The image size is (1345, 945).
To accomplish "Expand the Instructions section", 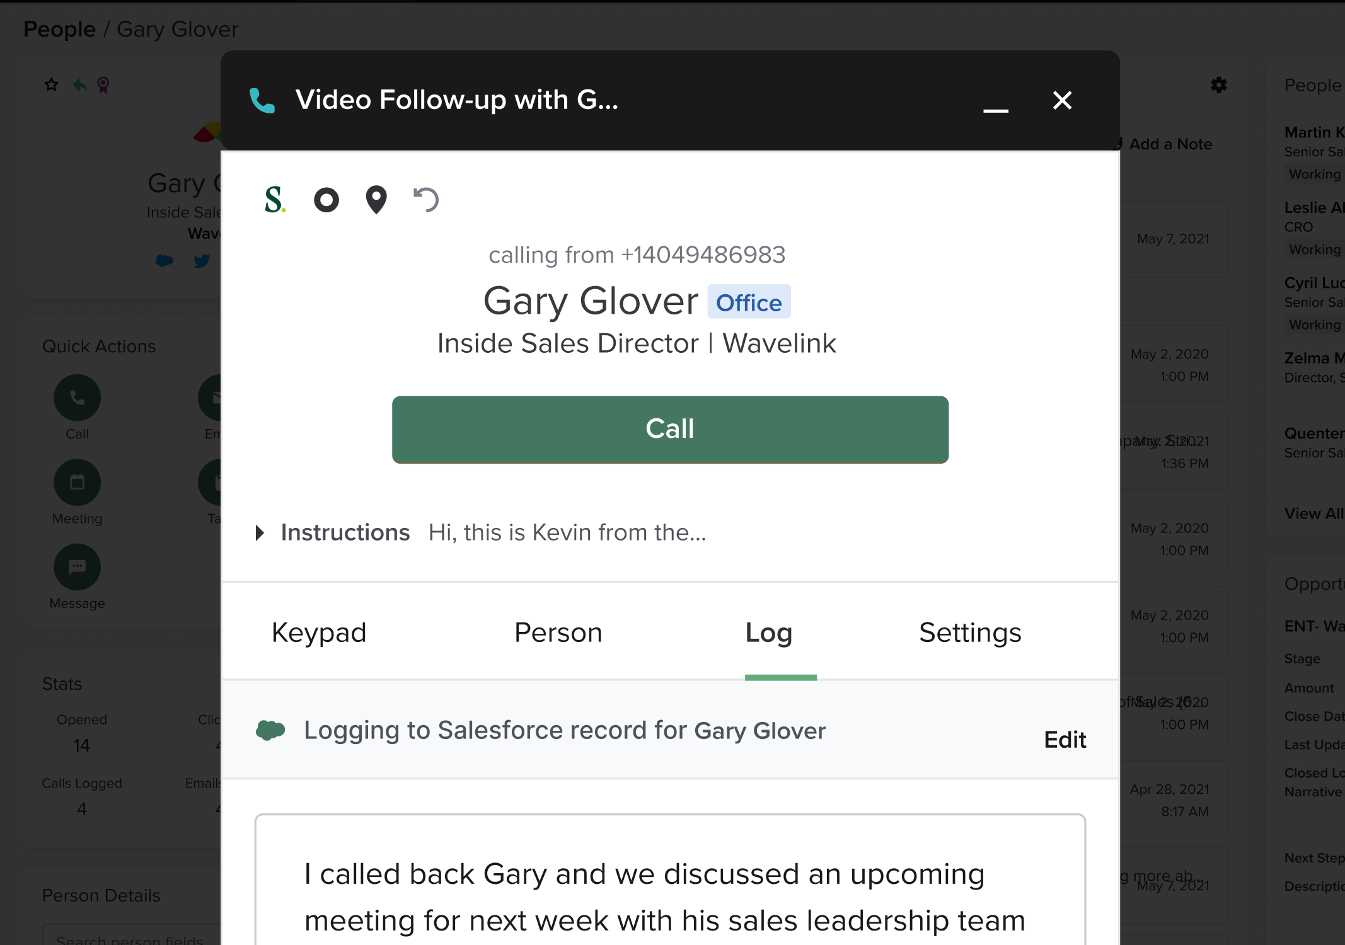I will 260,533.
